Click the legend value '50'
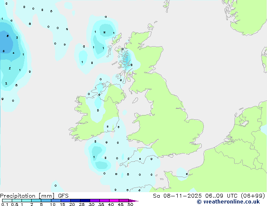This screenshot has height=206, width=267. [x=130, y=204]
